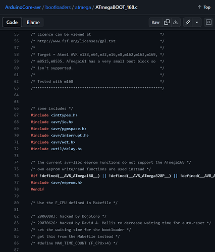Select line number 67
This screenshot has height=252, width=215.
(16, 115)
